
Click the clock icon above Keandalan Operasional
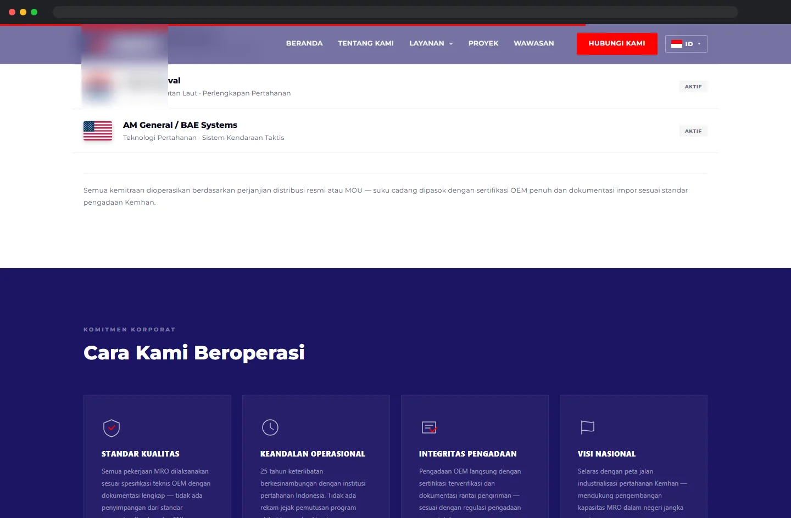tap(270, 427)
